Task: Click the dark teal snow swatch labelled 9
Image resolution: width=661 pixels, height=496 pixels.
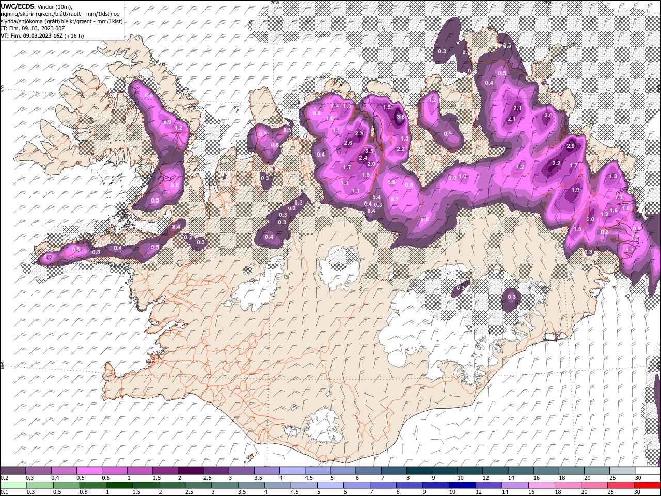Action: 419,471
